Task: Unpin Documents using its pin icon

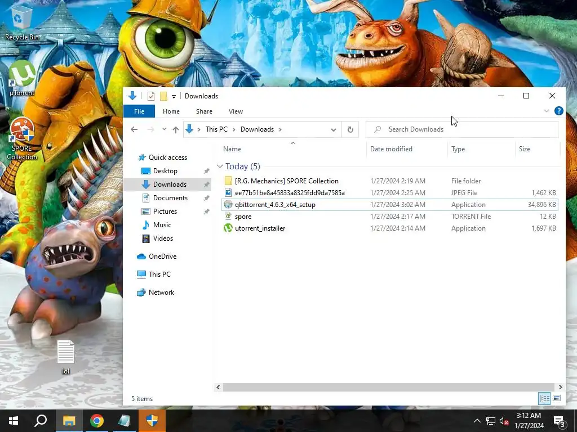Action: pyautogui.click(x=206, y=198)
